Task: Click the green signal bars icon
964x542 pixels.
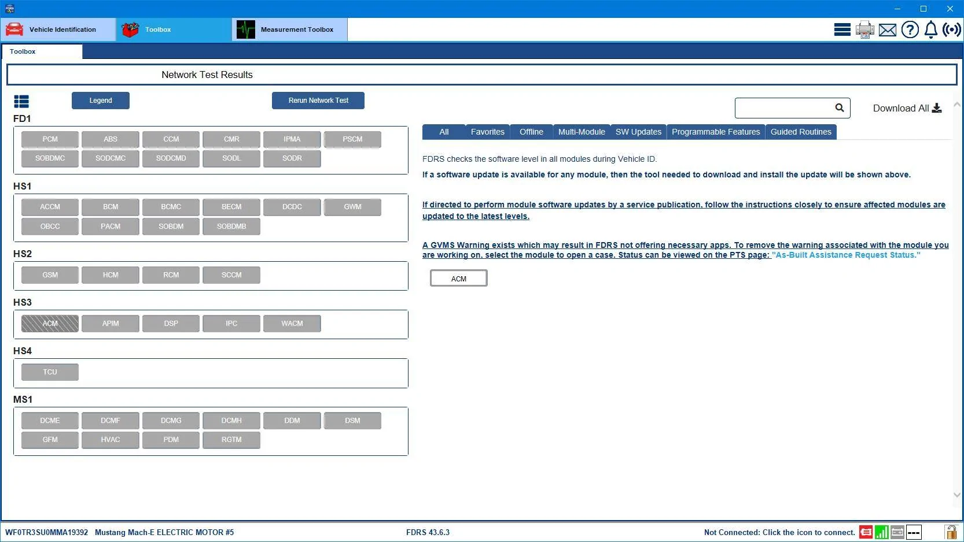Action: pos(882,532)
